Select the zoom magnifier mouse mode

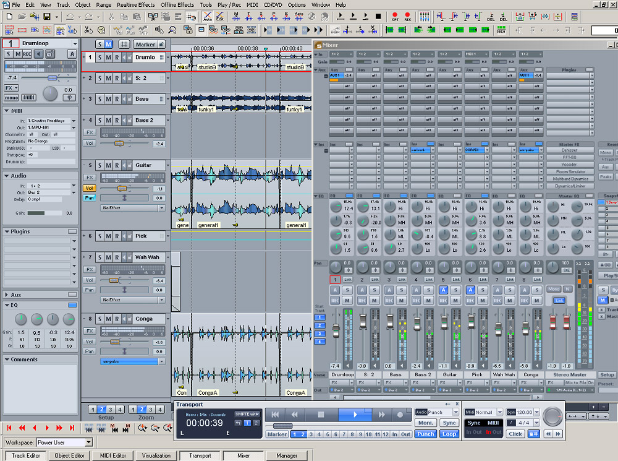[x=172, y=30]
